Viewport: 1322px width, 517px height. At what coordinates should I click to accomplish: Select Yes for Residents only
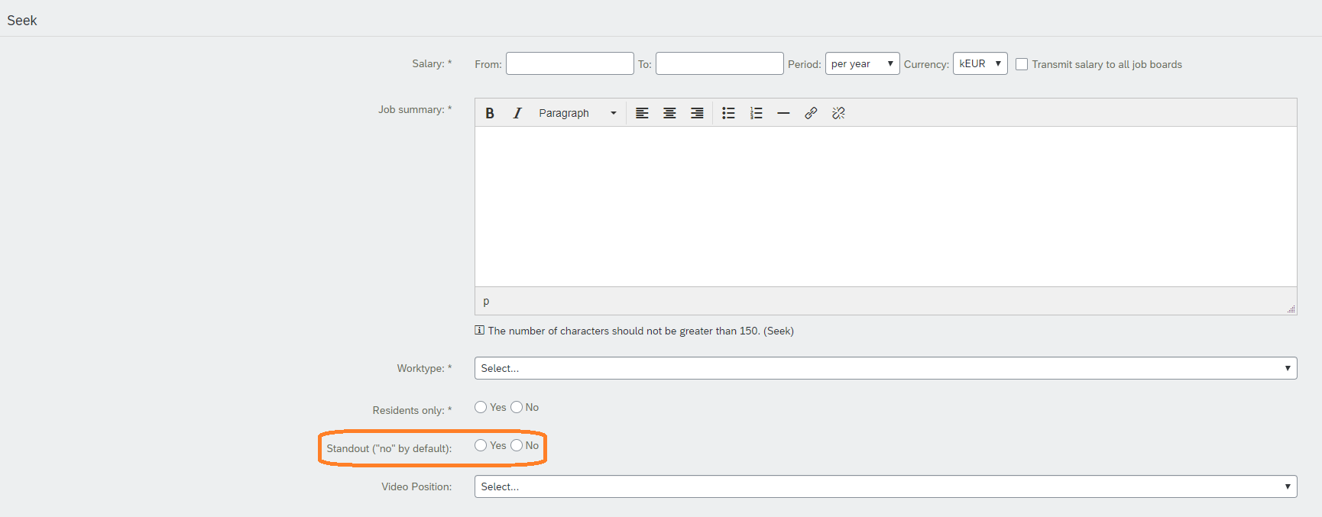[481, 407]
